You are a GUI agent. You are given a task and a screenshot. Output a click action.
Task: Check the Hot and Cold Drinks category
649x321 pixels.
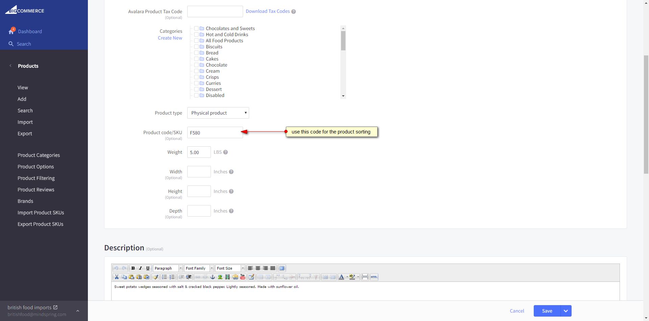point(196,34)
